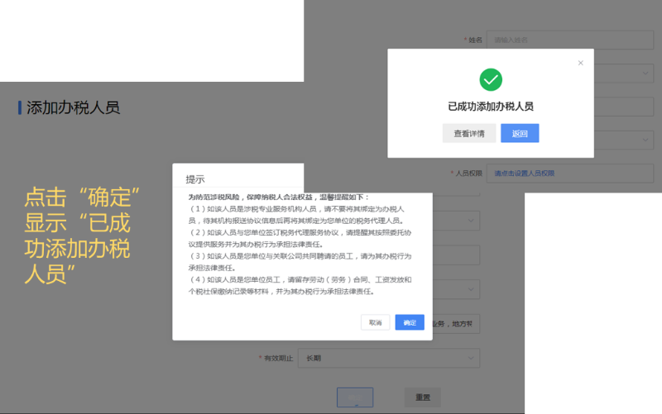Confirm the 提示 dialog with 确定
The height and width of the screenshot is (414, 662).
coord(410,322)
